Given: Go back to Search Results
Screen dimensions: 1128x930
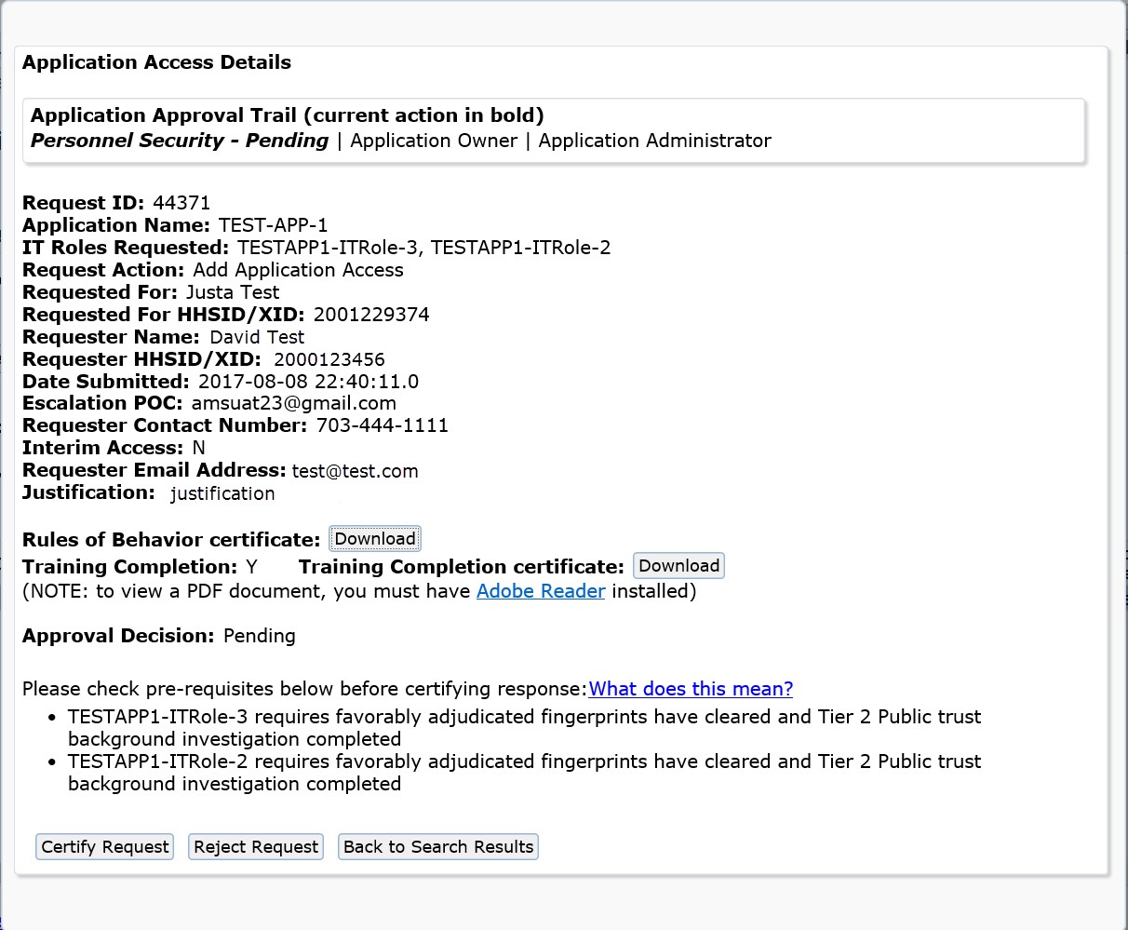Looking at the screenshot, I should point(438,846).
